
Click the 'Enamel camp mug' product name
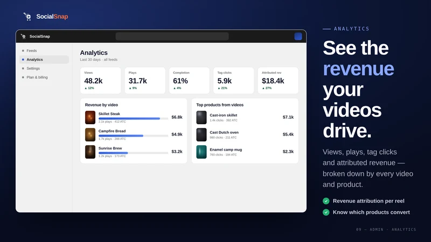(226, 150)
